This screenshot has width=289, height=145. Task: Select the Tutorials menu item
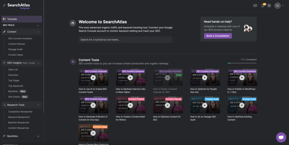coord(21,19)
